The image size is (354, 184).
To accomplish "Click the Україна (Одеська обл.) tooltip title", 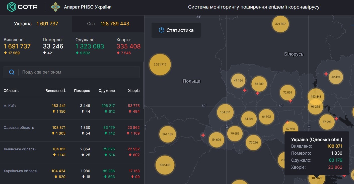I will point(317,140).
